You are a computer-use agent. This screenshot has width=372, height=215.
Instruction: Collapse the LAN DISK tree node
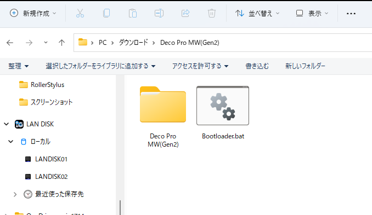[x=7, y=124]
